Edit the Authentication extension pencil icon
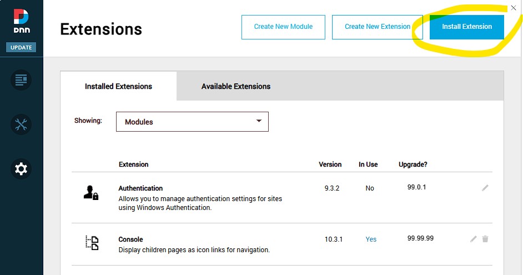 click(485, 188)
